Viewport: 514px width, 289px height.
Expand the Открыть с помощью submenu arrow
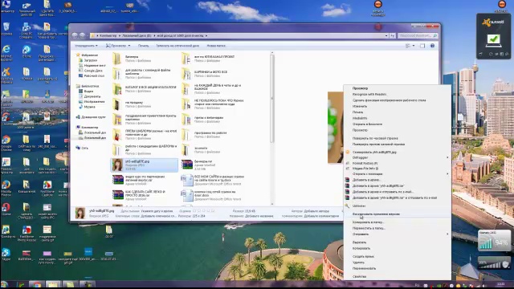click(447, 173)
